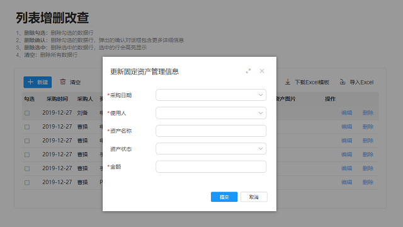403x227 pixels.
Task: Focus the 资产名称 input field
Action: pos(211,131)
